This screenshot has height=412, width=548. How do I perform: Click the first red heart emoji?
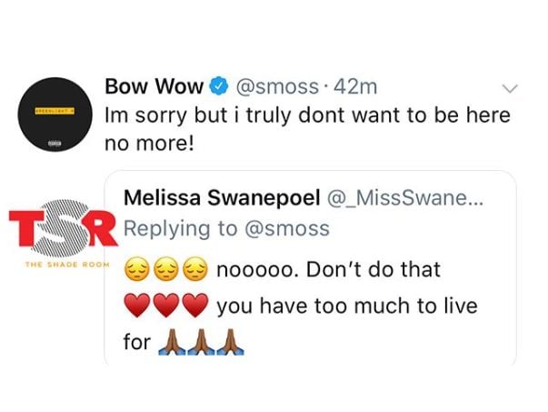point(138,305)
